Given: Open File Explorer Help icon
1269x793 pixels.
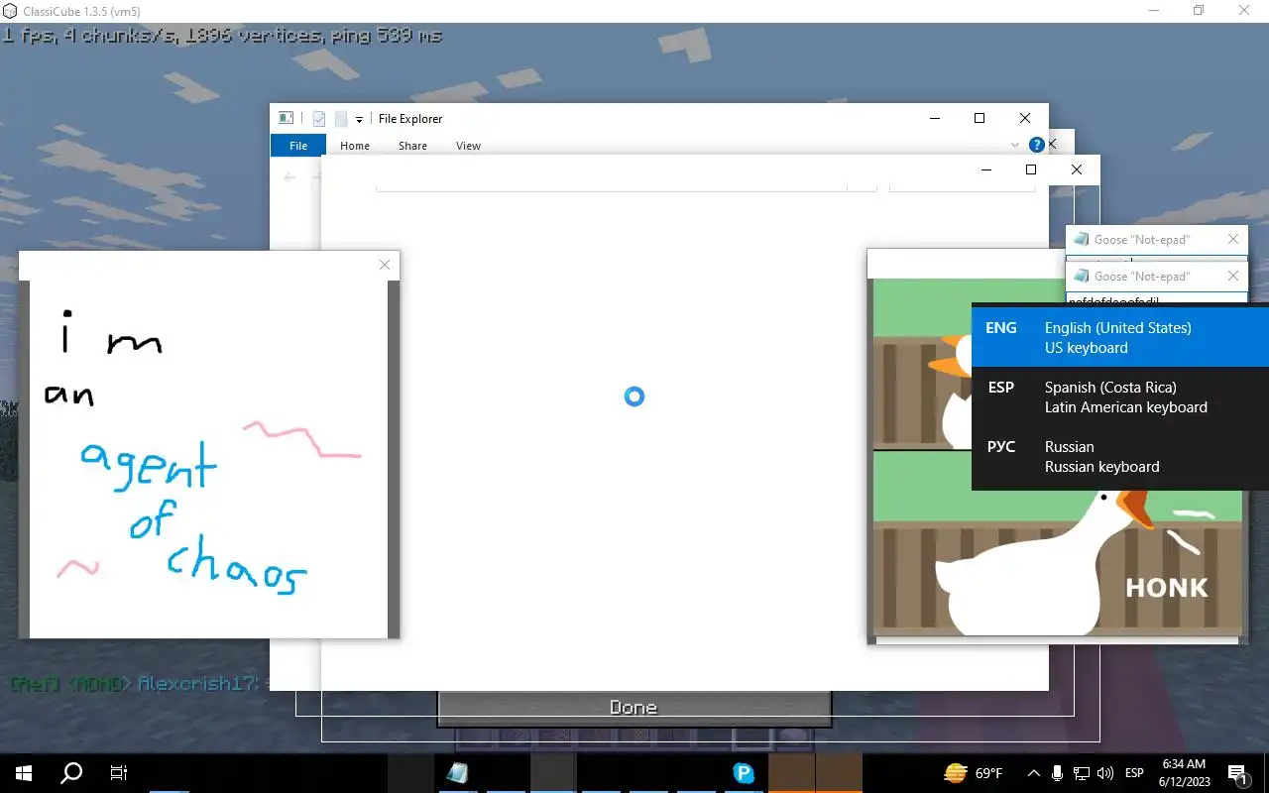Looking at the screenshot, I should click(x=1037, y=146).
